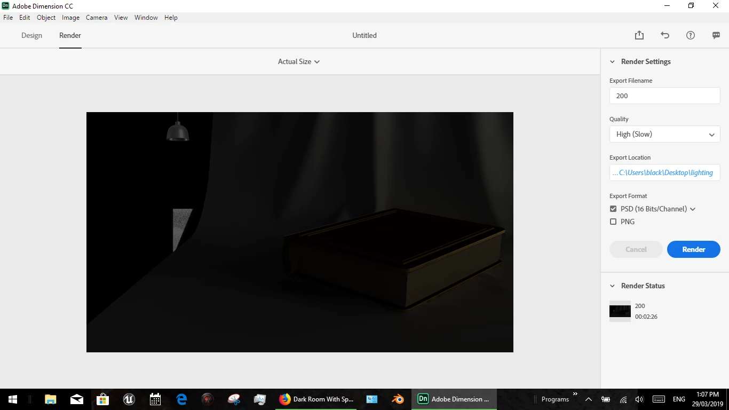Open the Window menu
Image resolution: width=729 pixels, height=410 pixels.
click(x=146, y=18)
